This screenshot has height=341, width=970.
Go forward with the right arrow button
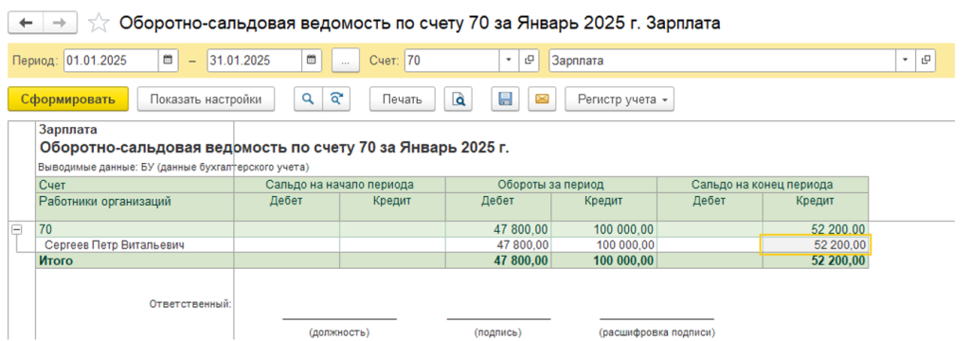tap(60, 23)
